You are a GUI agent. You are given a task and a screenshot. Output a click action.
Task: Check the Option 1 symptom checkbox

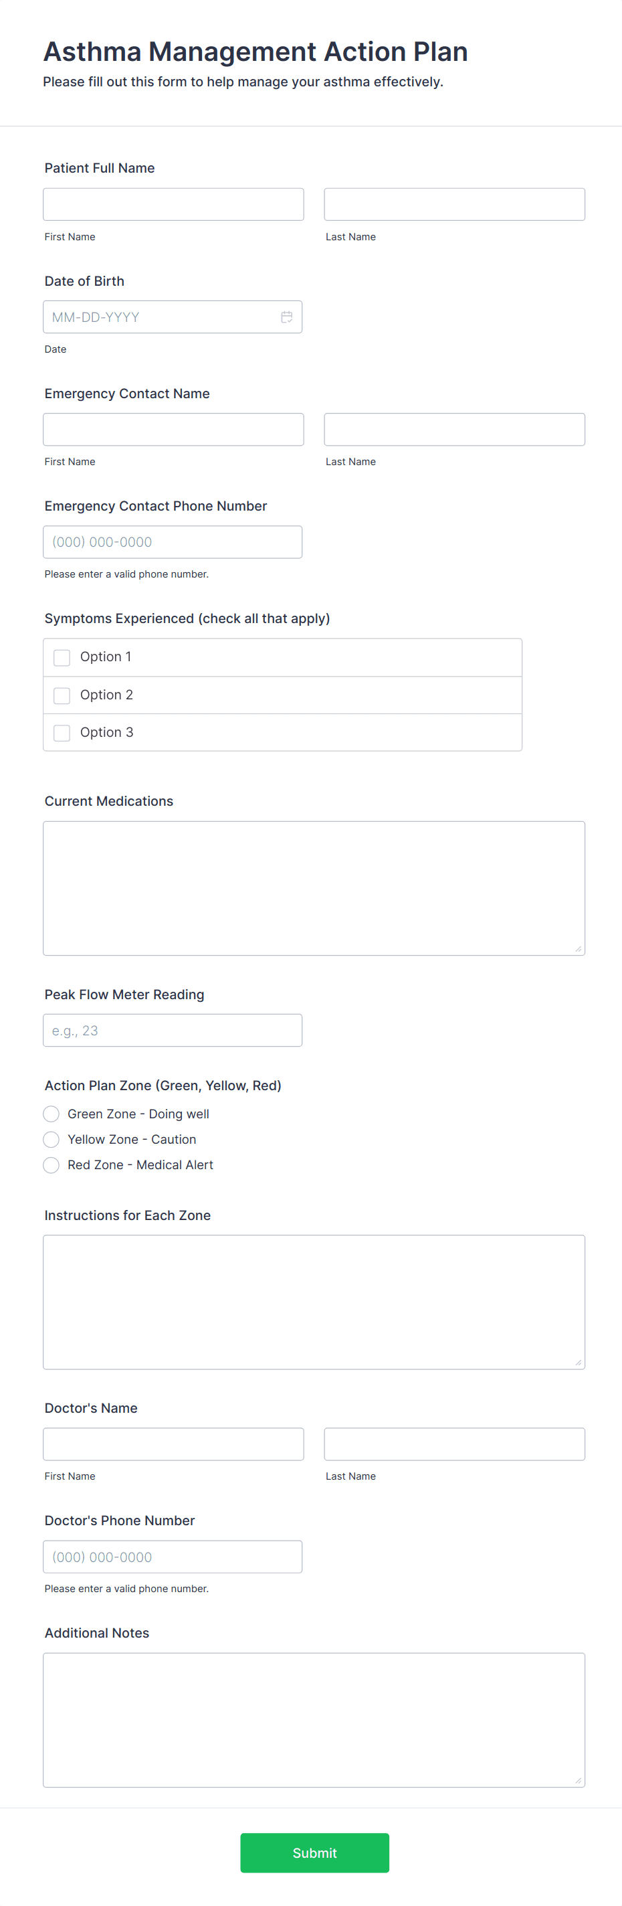(x=62, y=657)
